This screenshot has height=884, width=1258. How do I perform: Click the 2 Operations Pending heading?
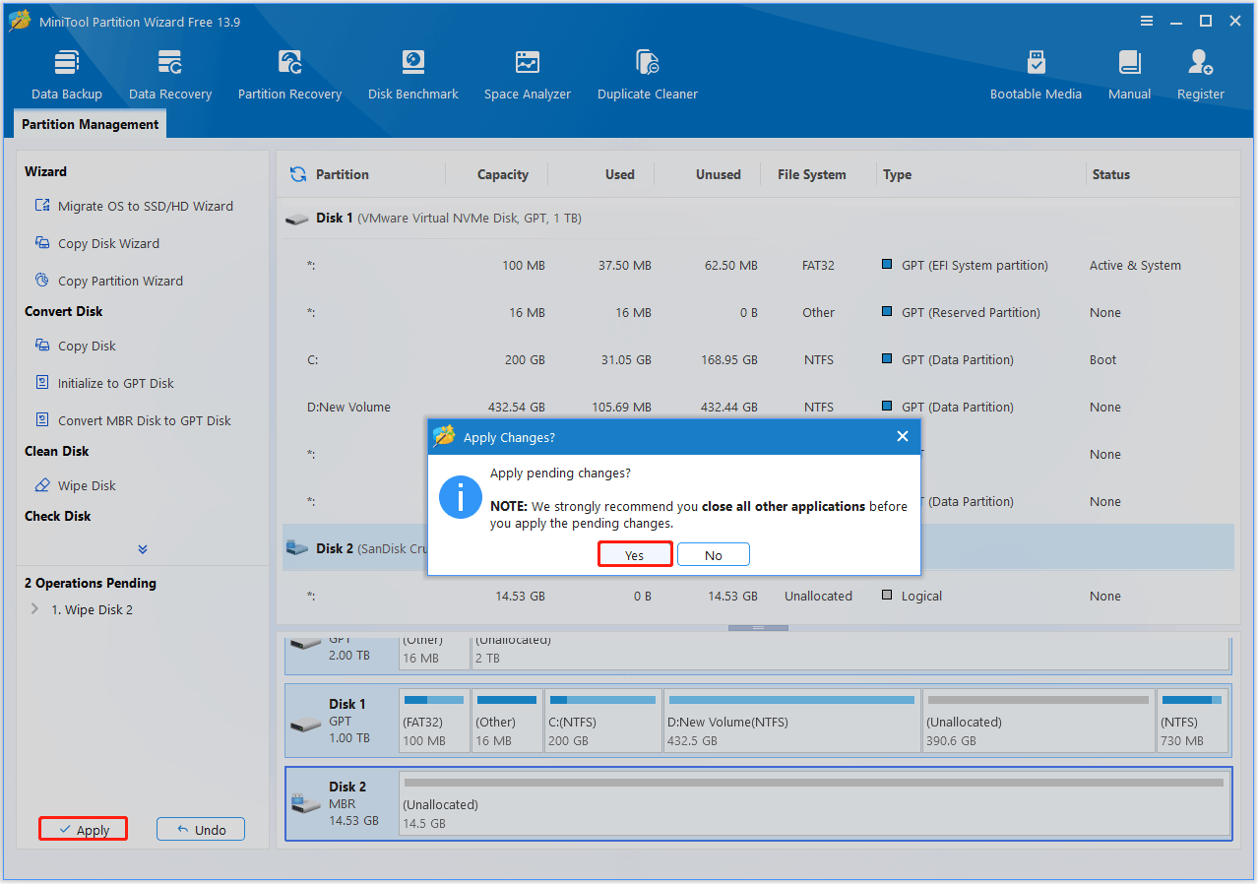[91, 583]
